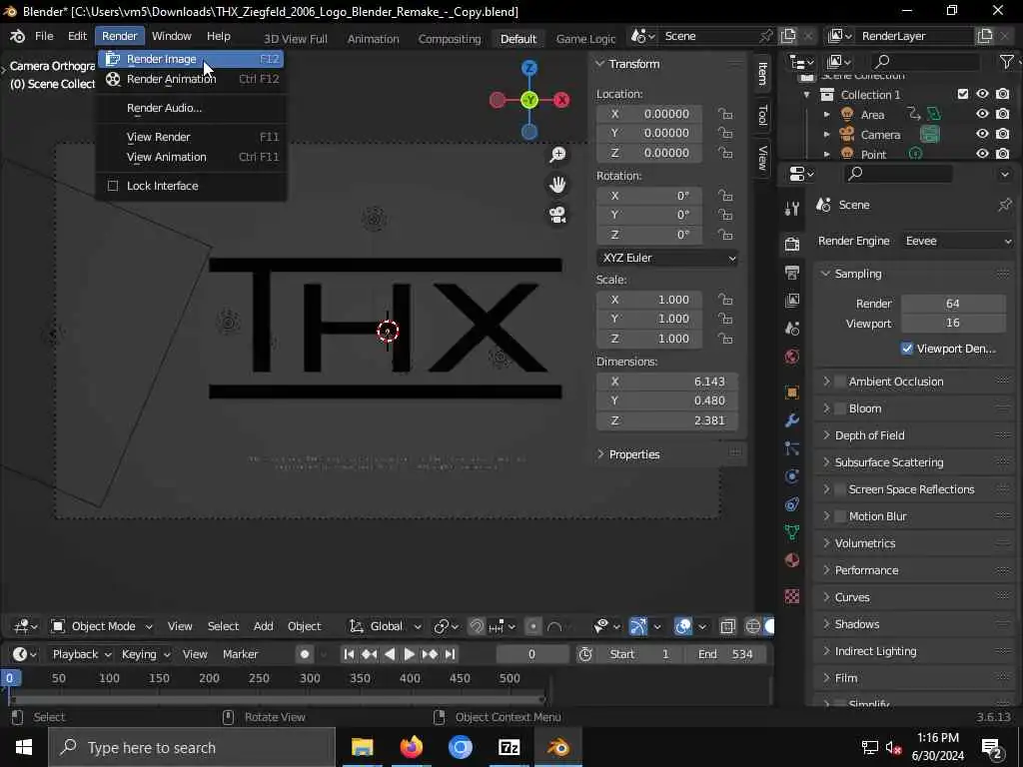This screenshot has width=1023, height=767.
Task: Click the pan hand viewport icon
Action: tap(557, 185)
